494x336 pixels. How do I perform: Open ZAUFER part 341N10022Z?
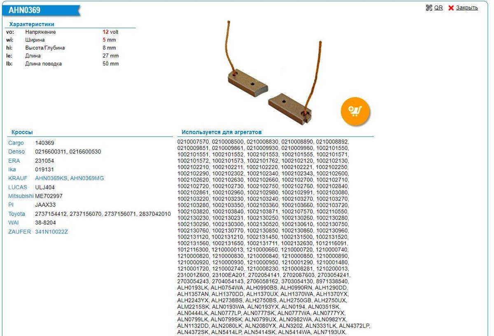click(51, 232)
